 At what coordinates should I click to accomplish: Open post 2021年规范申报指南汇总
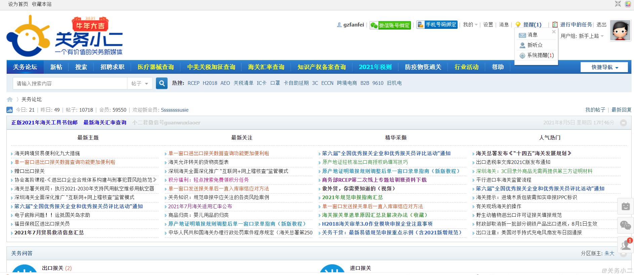(x=352, y=198)
